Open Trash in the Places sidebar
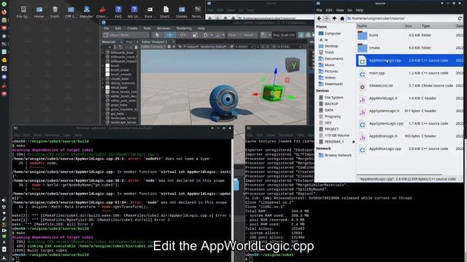467x262 pixels. 326,52
